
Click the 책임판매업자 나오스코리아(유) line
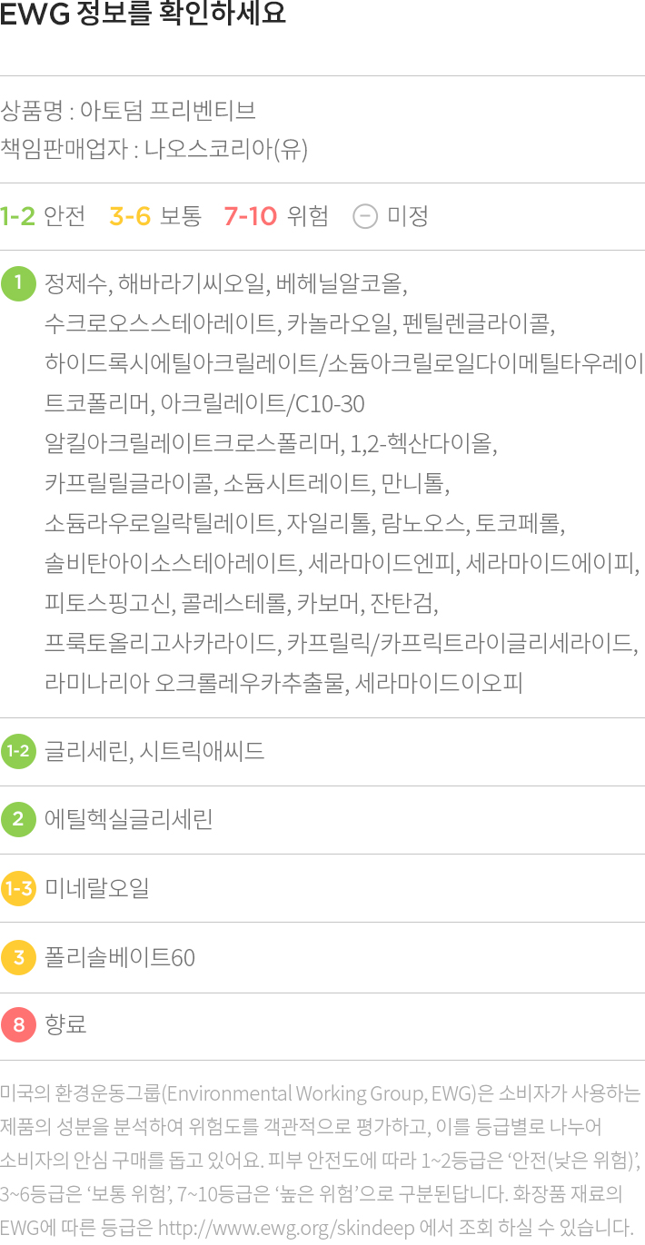point(154,148)
